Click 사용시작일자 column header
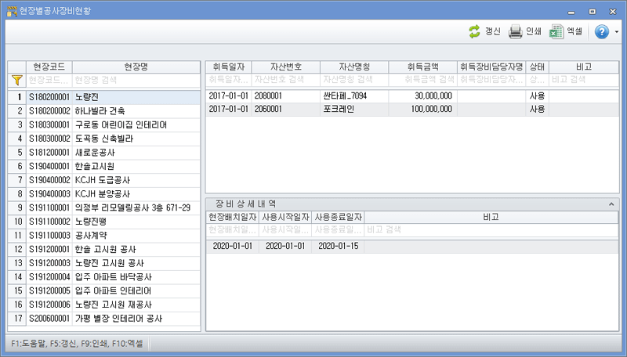This screenshot has width=627, height=357. click(285, 217)
